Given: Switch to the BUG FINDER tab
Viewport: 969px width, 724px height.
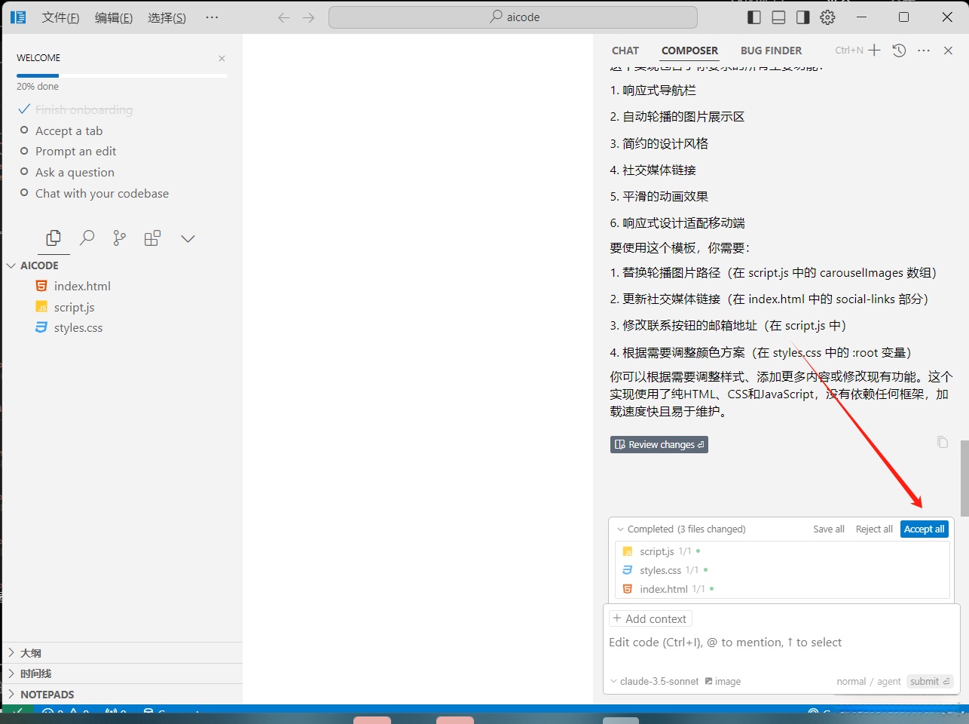Looking at the screenshot, I should click(x=771, y=51).
